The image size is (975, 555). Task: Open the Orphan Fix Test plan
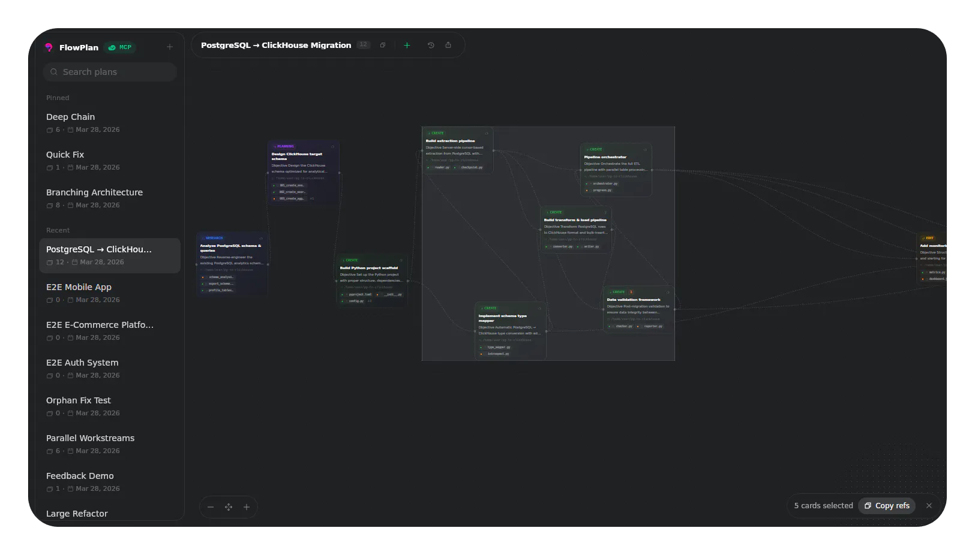click(x=110, y=406)
